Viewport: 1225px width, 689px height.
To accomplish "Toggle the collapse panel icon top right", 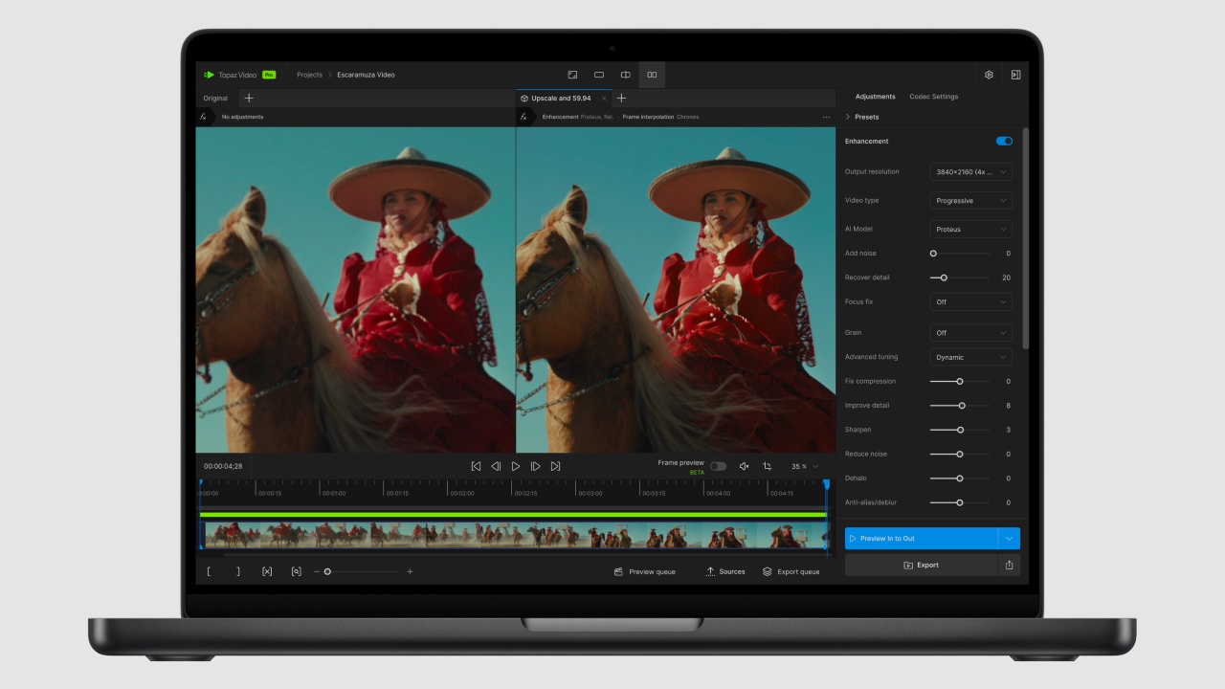I will coord(1015,75).
